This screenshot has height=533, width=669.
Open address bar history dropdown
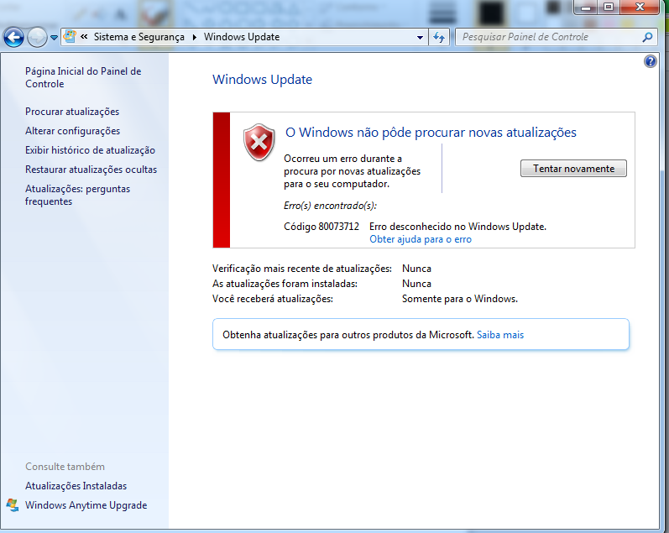[420, 38]
